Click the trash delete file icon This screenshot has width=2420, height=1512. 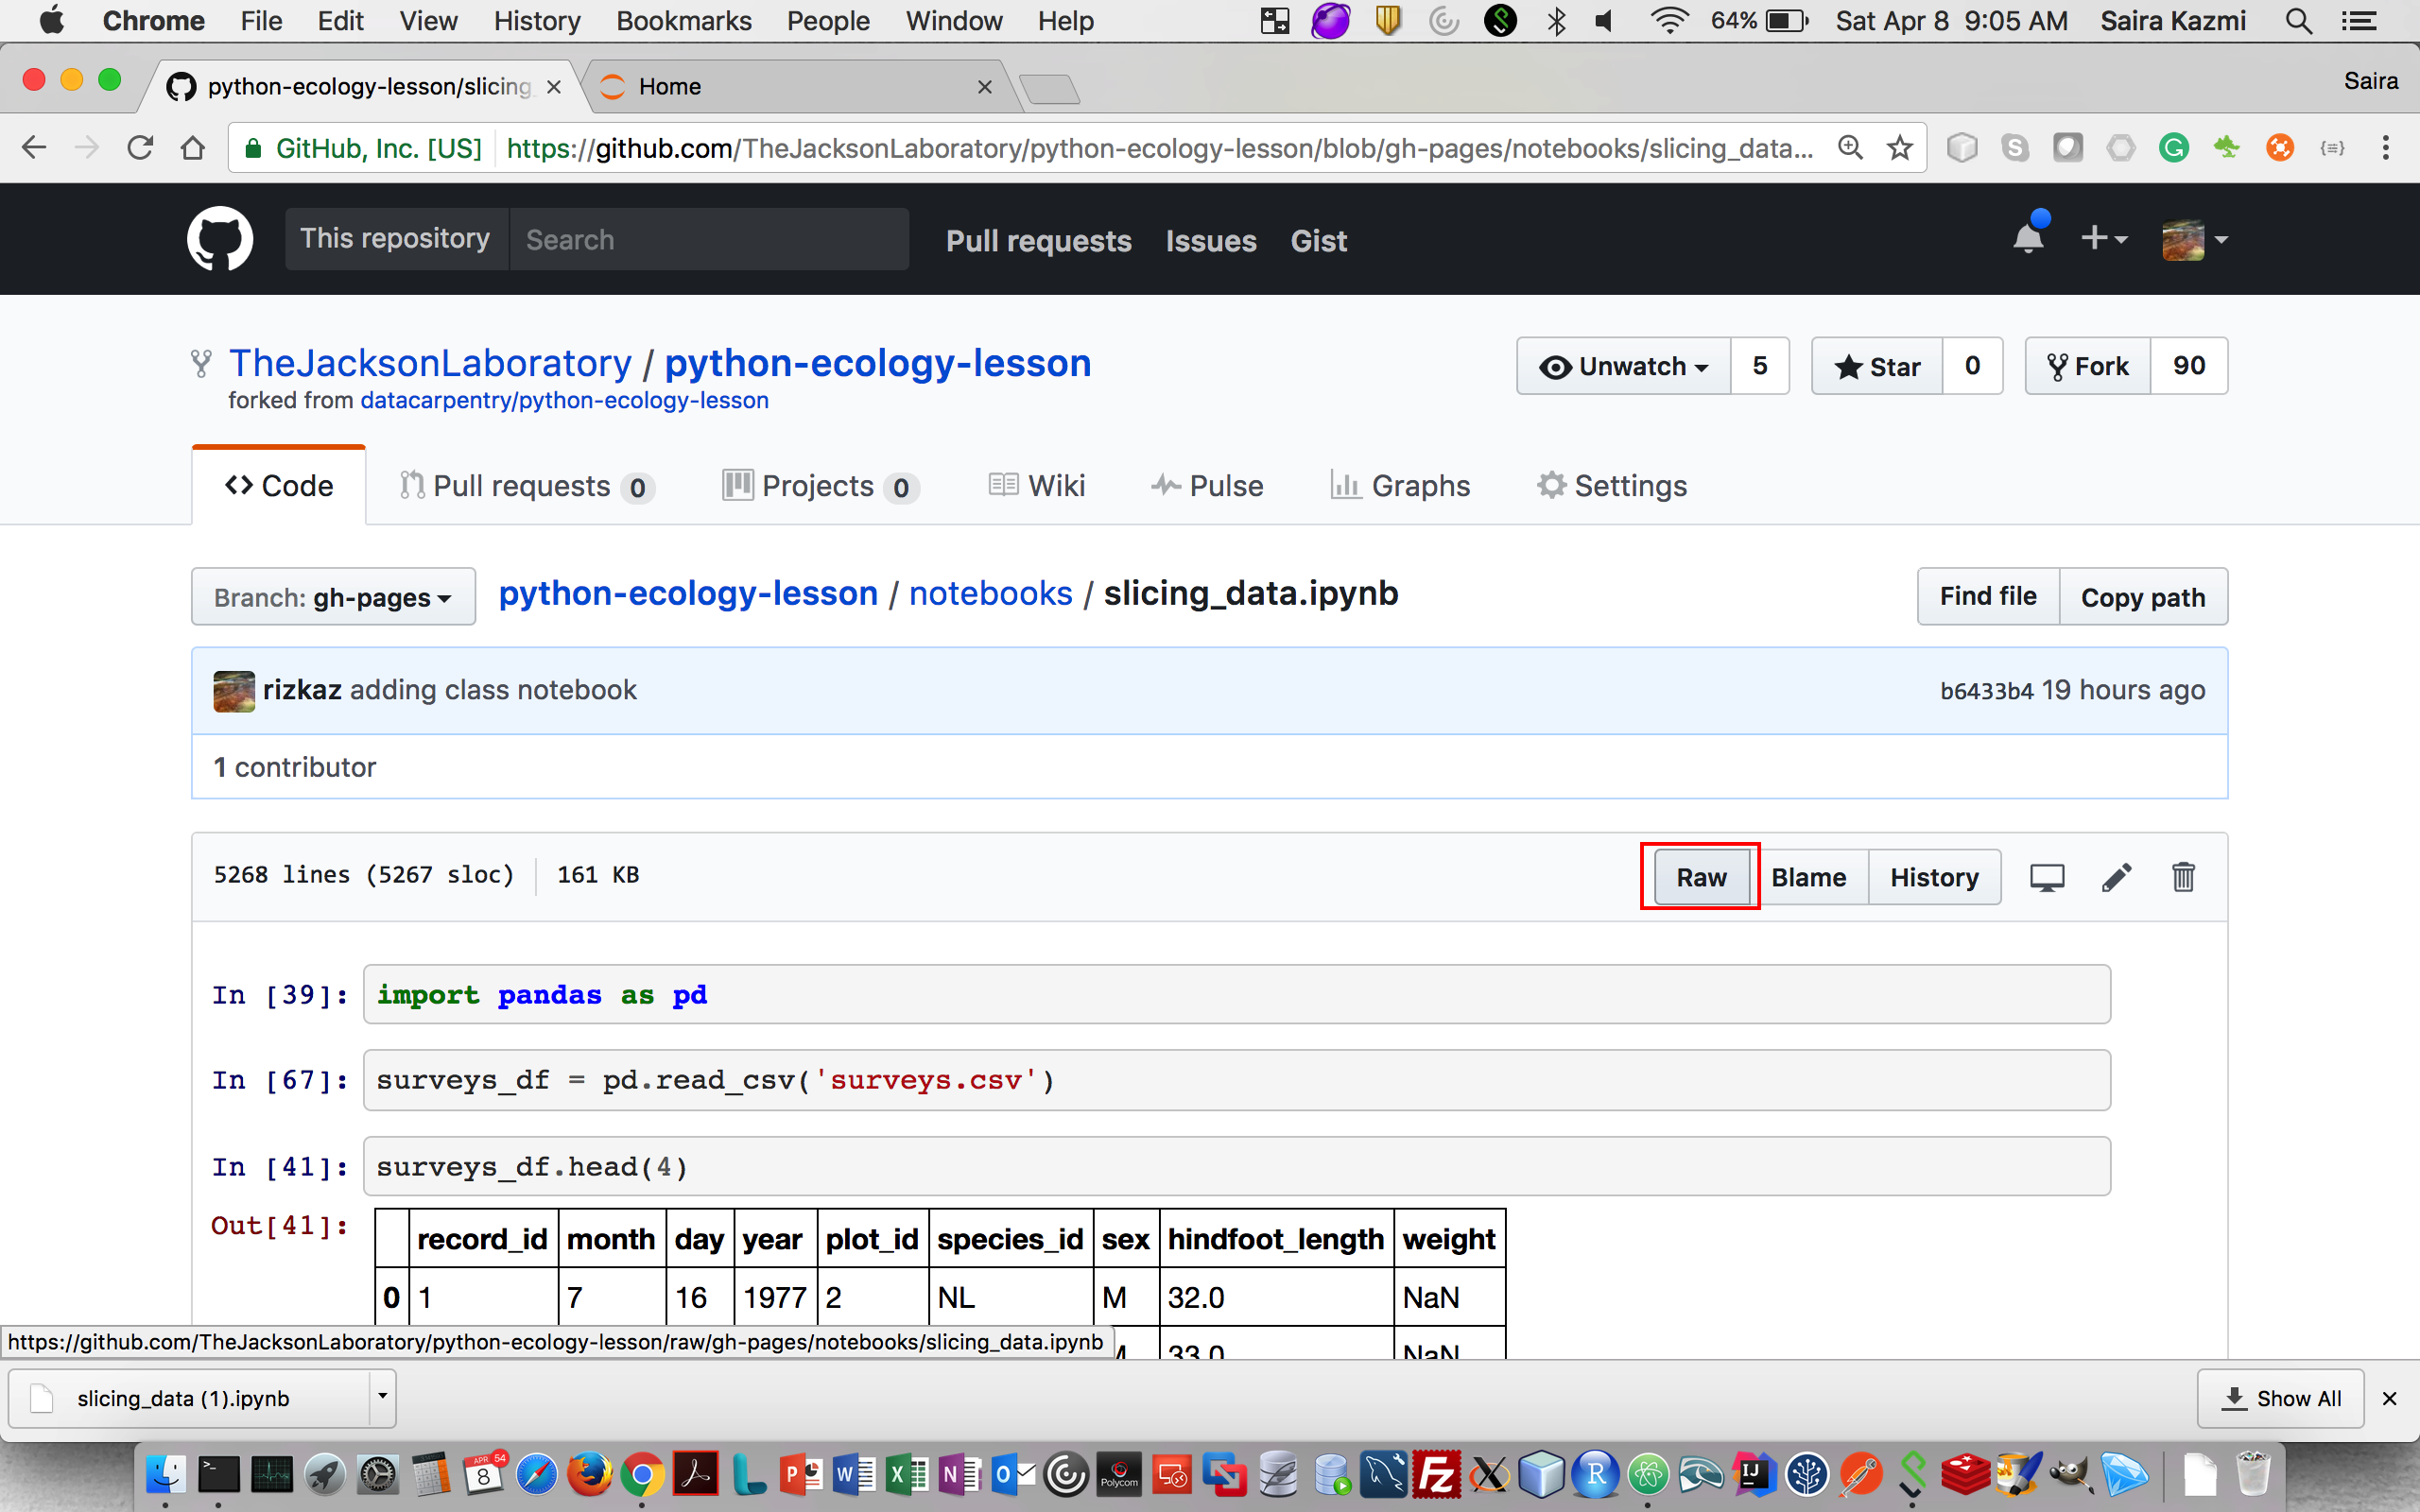pyautogui.click(x=2183, y=877)
